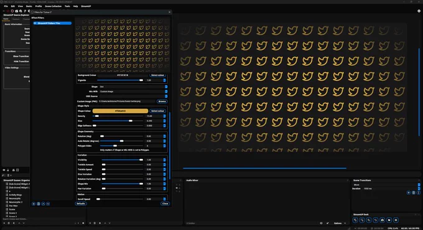This screenshot has width=423, height=230.
Task: Click the transition Duration stepper
Action: click(419, 188)
